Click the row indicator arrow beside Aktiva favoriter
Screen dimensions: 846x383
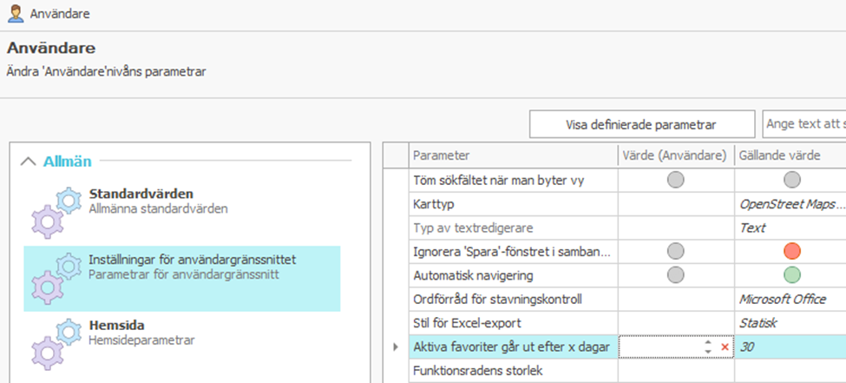(x=397, y=347)
